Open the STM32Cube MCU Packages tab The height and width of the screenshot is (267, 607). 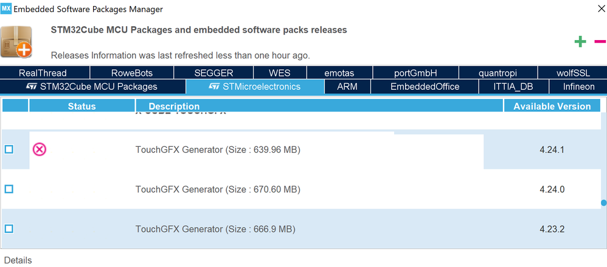click(93, 87)
